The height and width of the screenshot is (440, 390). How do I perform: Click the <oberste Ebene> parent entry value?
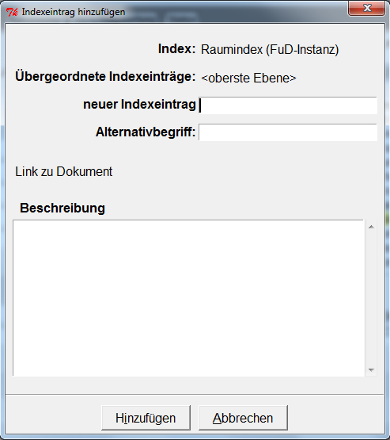coord(248,78)
